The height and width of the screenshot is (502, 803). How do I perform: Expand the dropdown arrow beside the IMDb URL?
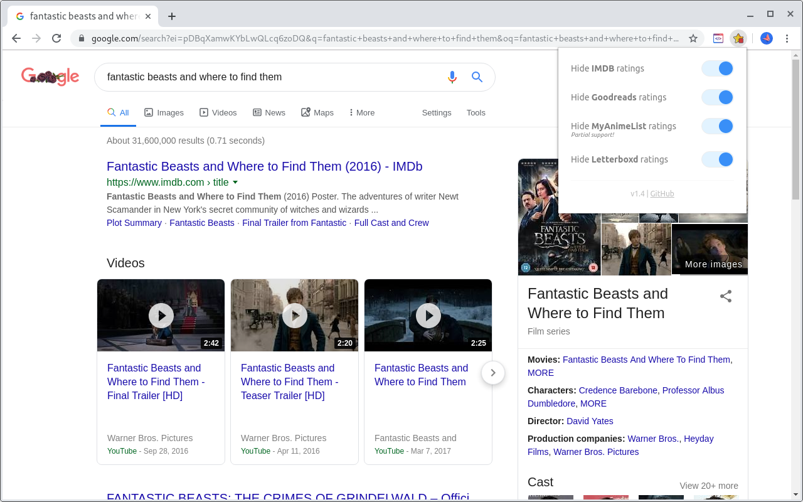235,182
